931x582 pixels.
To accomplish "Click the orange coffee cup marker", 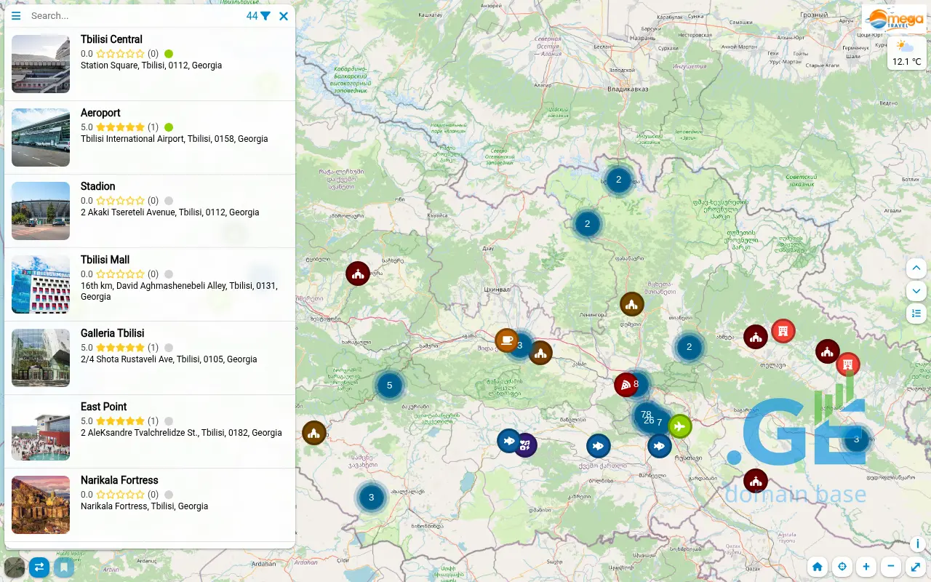I will [x=506, y=340].
